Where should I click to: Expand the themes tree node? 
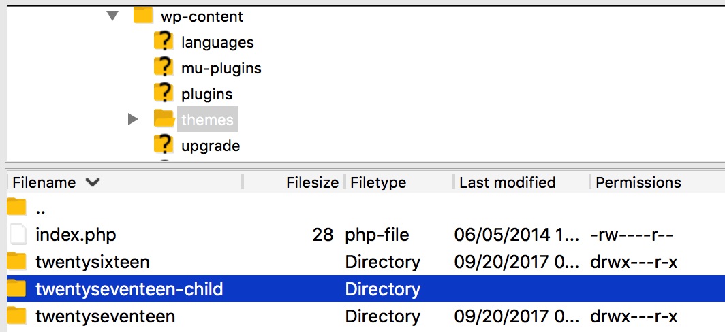(133, 119)
